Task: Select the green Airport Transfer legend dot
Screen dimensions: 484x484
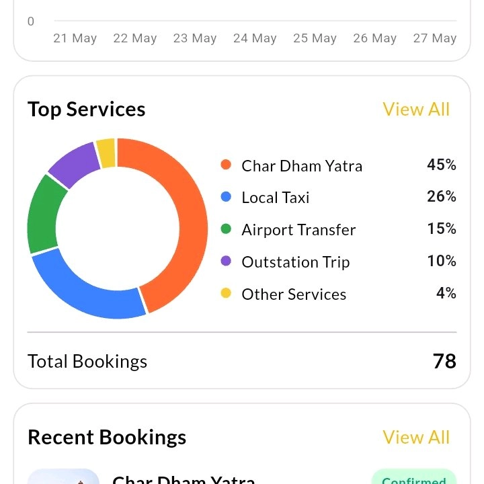Action: (x=226, y=229)
